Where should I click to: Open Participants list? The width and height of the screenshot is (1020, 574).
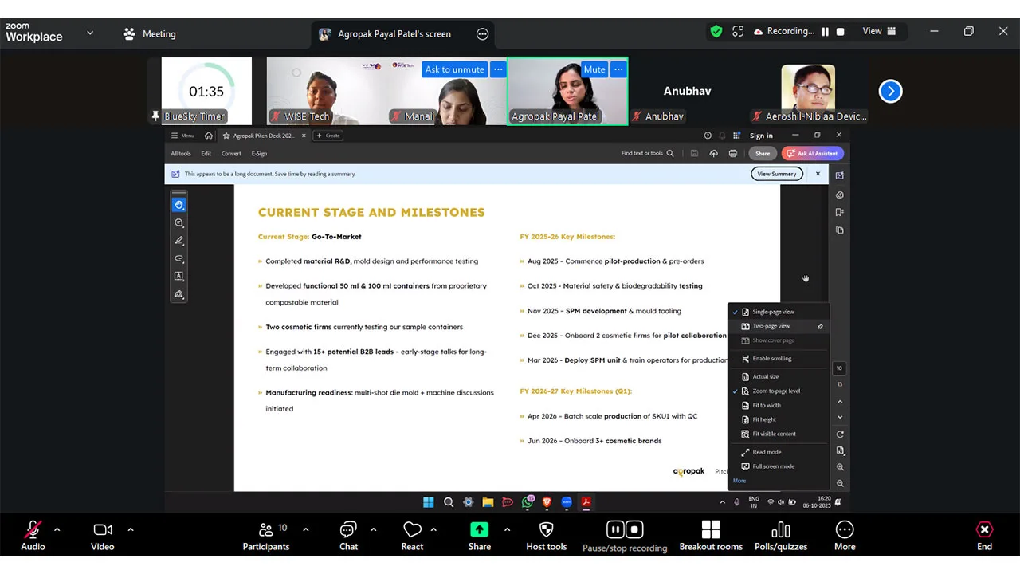(x=266, y=536)
